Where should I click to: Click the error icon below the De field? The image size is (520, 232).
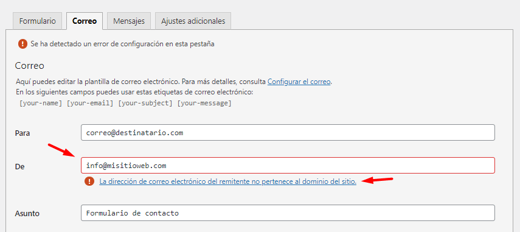(89, 181)
